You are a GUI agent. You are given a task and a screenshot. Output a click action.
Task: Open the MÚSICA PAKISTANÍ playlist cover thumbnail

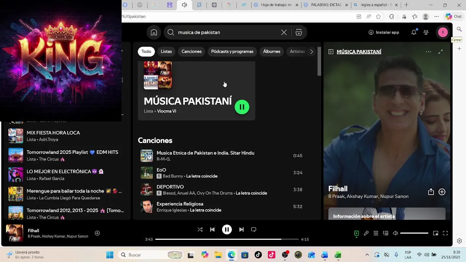click(x=158, y=75)
